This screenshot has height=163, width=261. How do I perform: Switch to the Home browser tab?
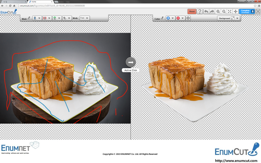coord(41,2)
